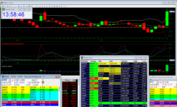This screenshot has width=177, height=107.
Task: Open chart style dropdown arrow
Action: [x=42, y=6]
